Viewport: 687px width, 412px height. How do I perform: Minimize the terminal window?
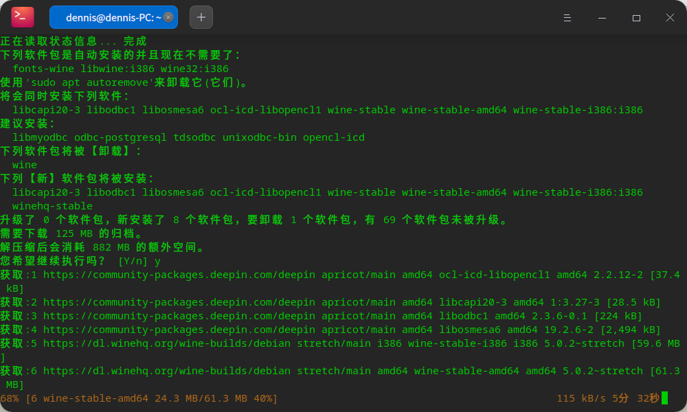pos(602,18)
